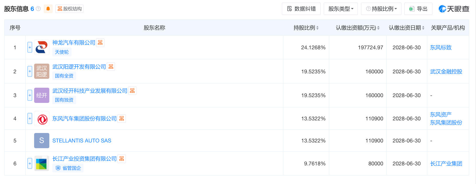Open the 长江产业集团 link
The height and width of the screenshot is (184, 476).
pos(446,164)
